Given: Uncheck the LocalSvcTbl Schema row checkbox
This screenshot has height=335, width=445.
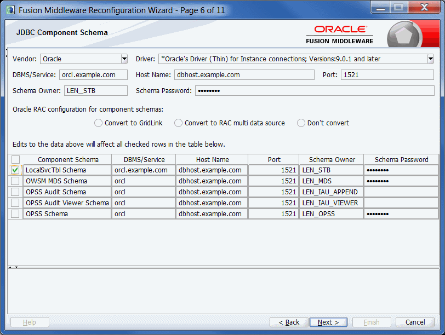Looking at the screenshot, I should [x=15, y=170].
